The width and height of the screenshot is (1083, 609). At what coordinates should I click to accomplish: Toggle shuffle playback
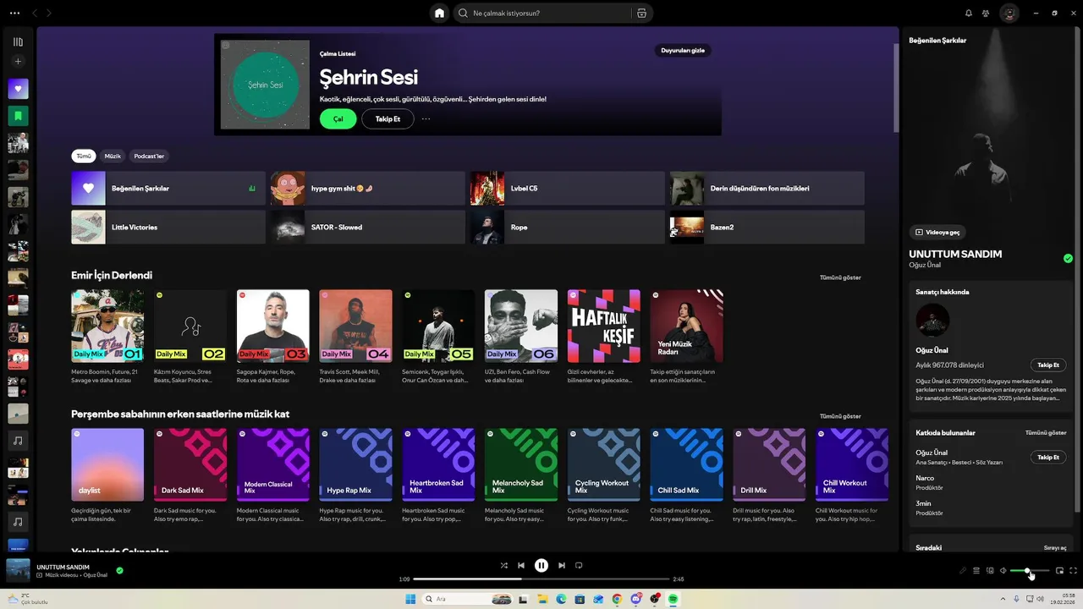(504, 566)
